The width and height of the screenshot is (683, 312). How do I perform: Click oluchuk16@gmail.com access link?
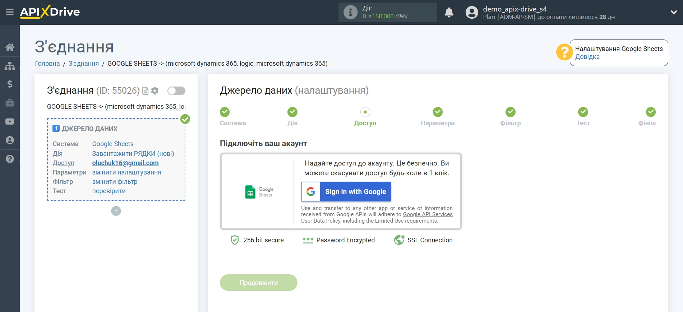[125, 163]
